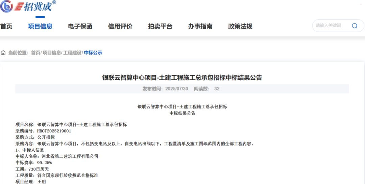Click the 招冀成 site logo
This screenshot has height=184, width=365.
click(x=28, y=6)
